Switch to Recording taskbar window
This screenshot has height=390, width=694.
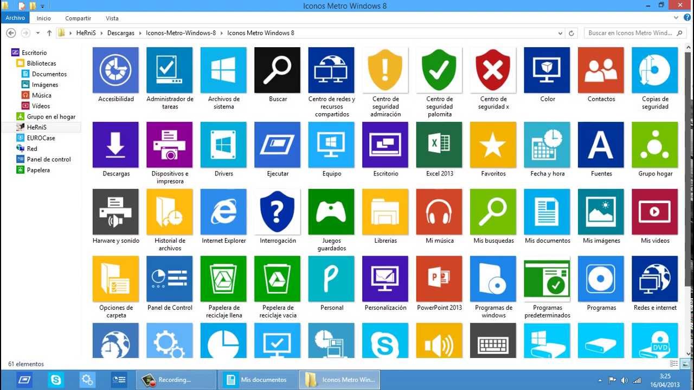tap(176, 380)
